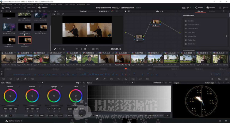Open the Playback menu

point(53,5)
